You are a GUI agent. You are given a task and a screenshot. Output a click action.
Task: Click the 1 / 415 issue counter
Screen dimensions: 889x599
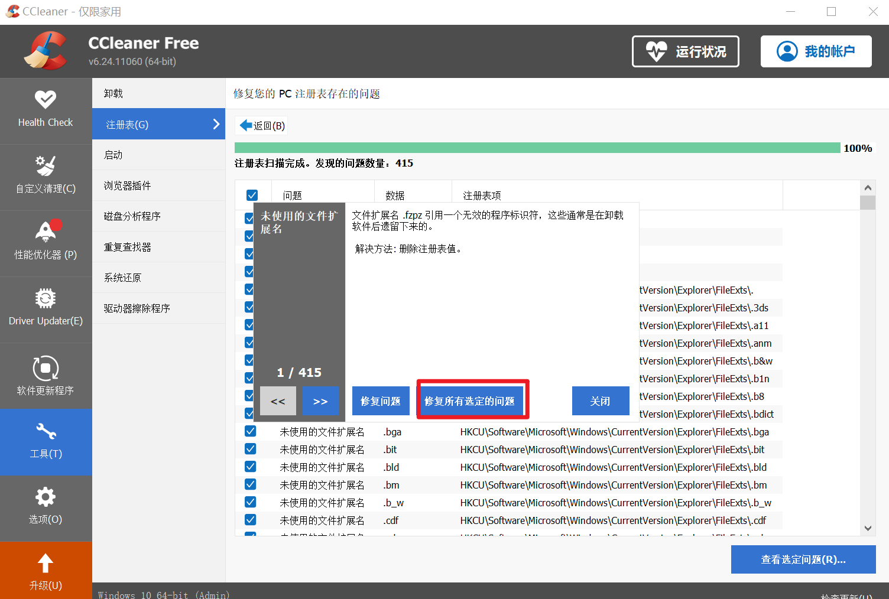[x=299, y=372]
